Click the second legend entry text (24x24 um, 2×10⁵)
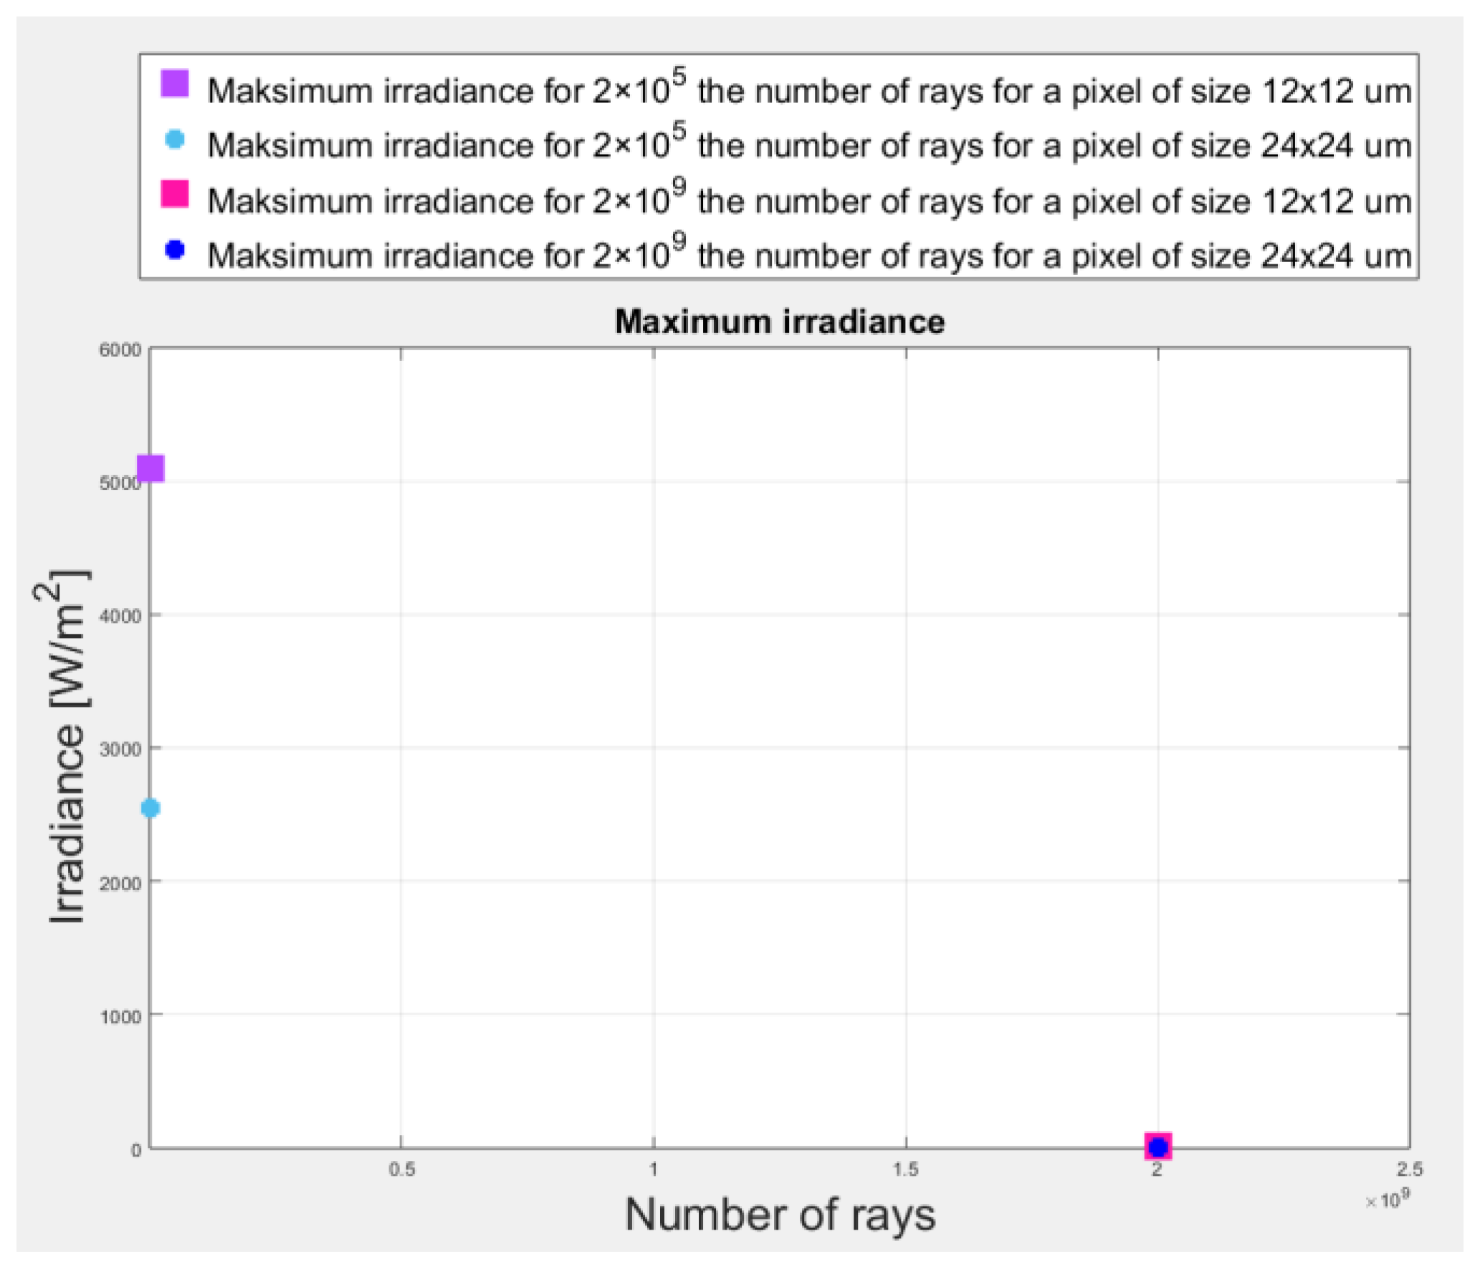The height and width of the screenshot is (1264, 1480). coord(808,145)
